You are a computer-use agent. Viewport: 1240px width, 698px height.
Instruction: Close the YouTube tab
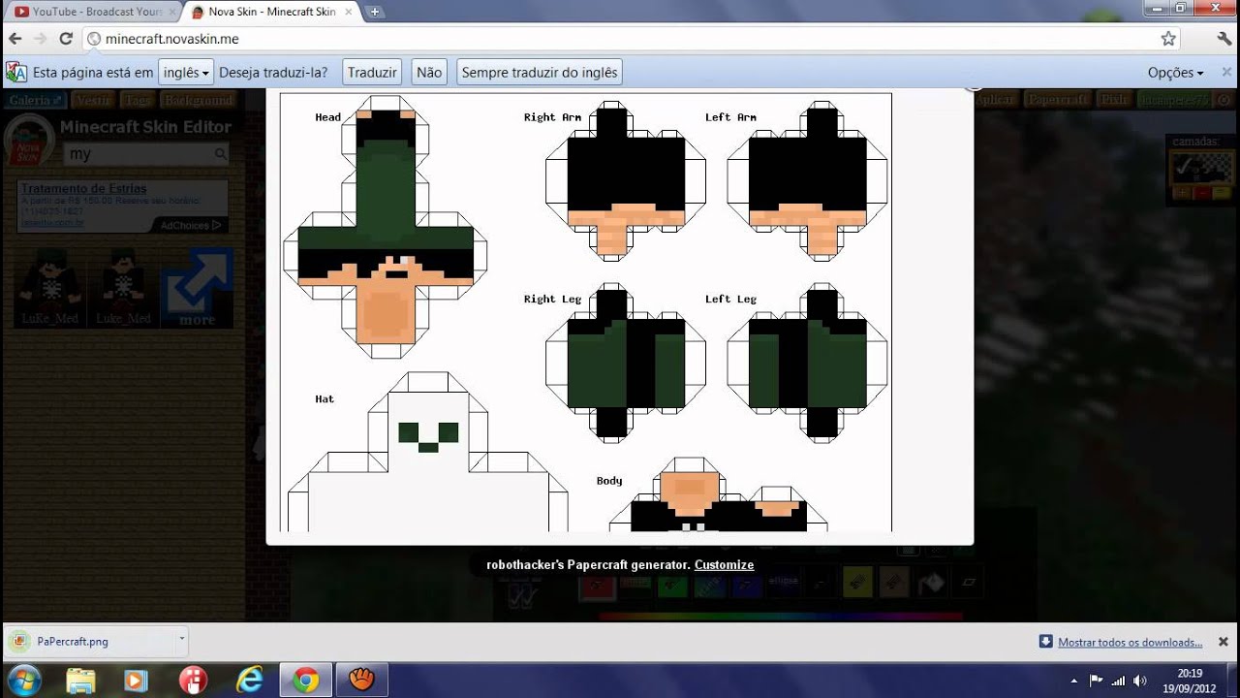171,12
